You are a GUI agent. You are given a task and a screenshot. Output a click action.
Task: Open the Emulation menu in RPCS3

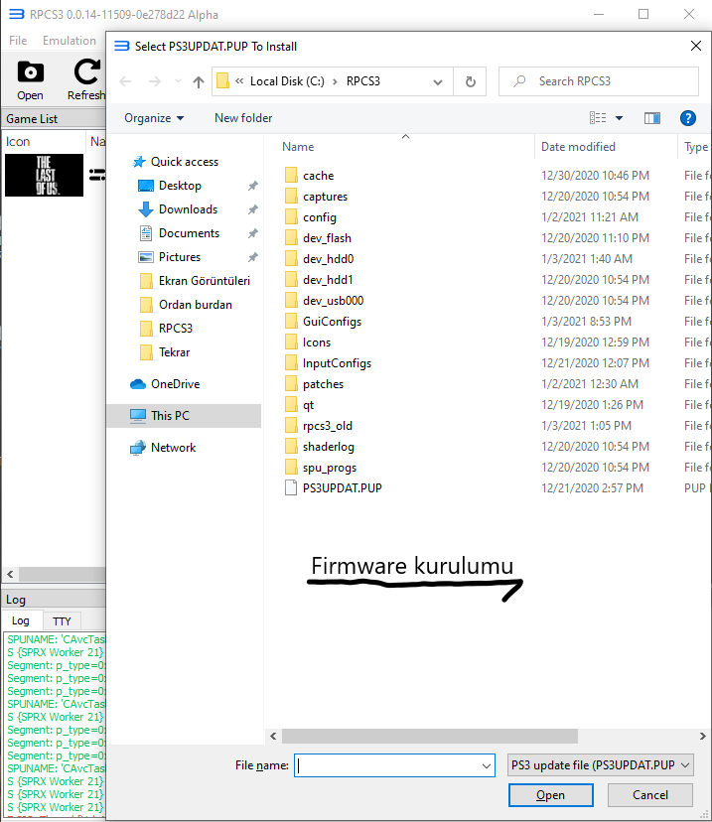(x=70, y=41)
